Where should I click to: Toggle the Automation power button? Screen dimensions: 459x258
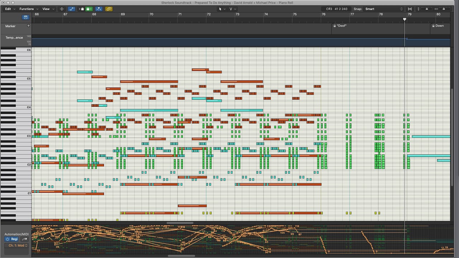tap(7, 239)
